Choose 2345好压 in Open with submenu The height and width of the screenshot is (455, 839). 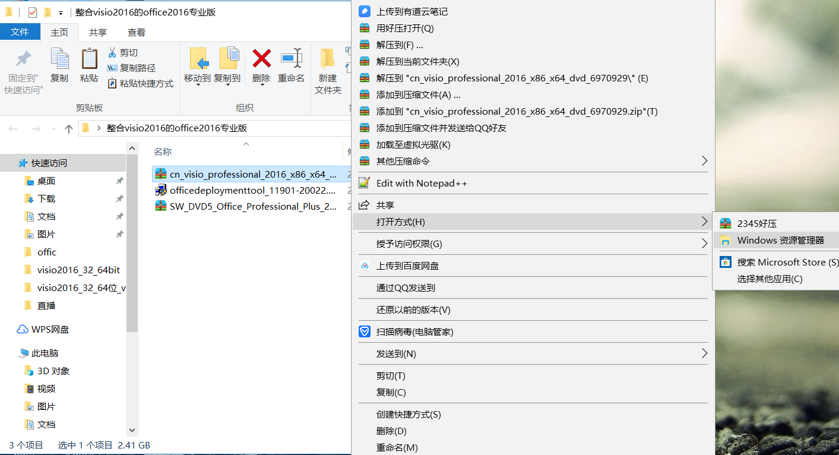point(776,223)
